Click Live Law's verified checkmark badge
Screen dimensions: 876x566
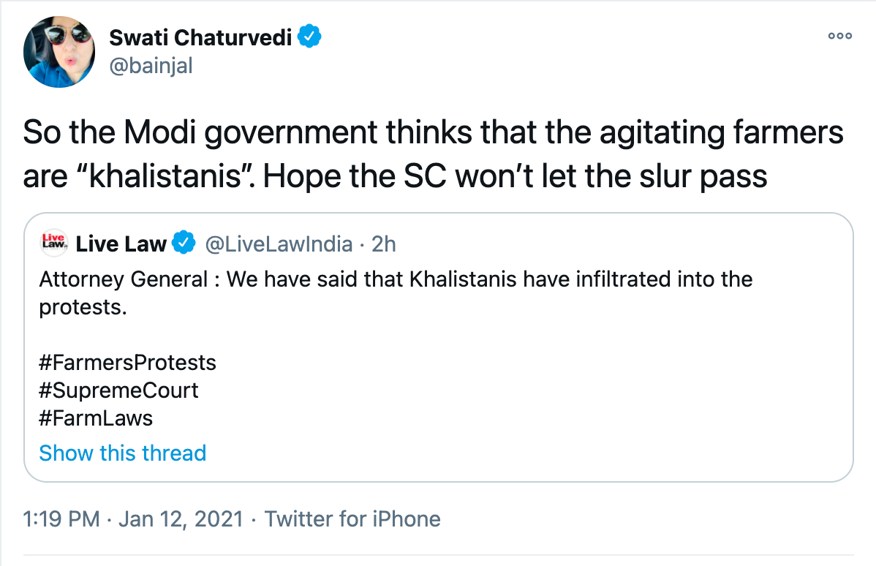[x=183, y=244]
